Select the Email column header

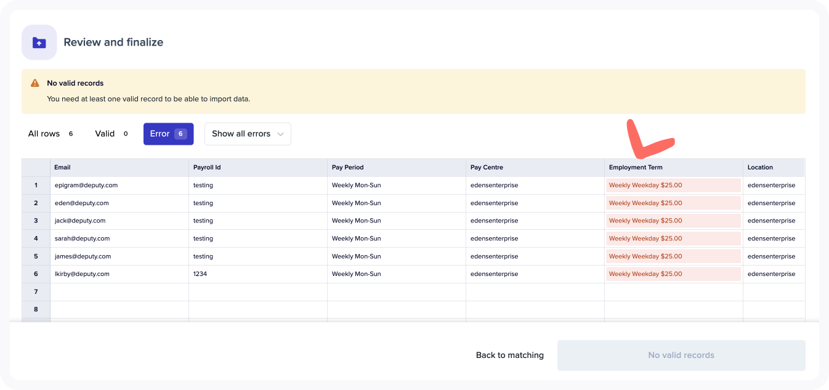click(x=119, y=168)
